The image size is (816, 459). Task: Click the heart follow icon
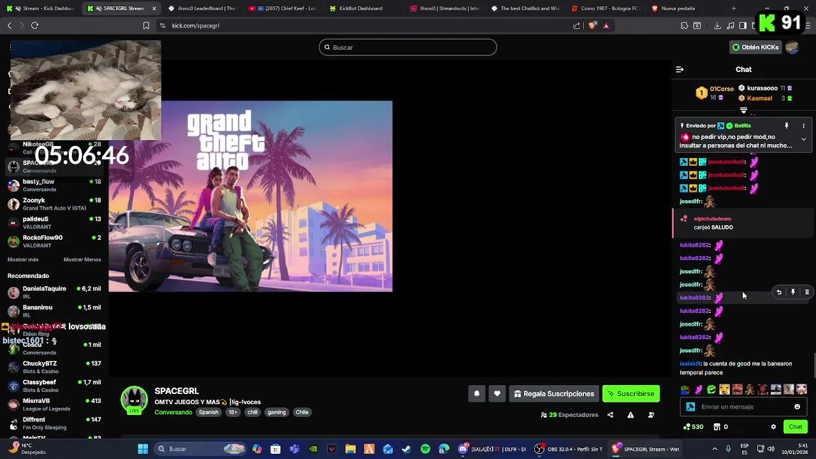pyautogui.click(x=497, y=394)
